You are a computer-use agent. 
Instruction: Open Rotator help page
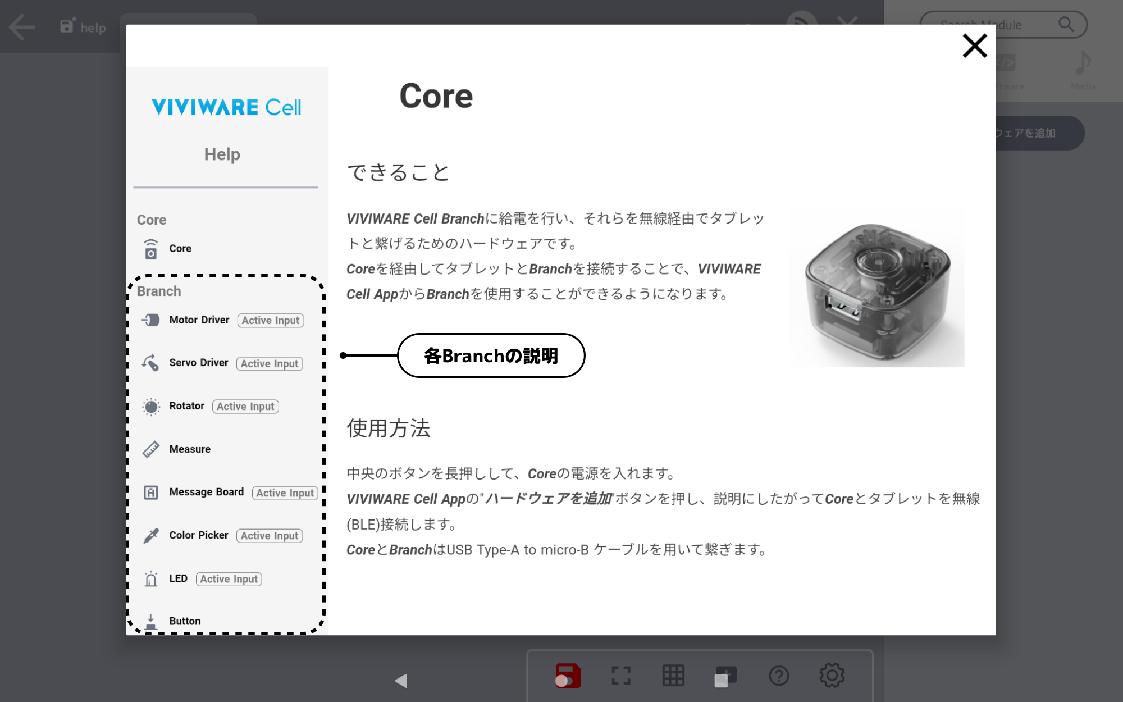coord(187,405)
